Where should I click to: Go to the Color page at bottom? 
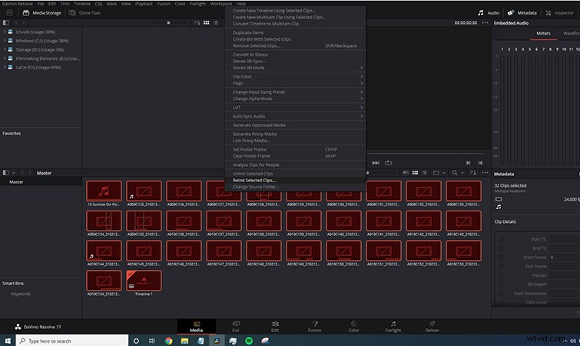pyautogui.click(x=353, y=327)
